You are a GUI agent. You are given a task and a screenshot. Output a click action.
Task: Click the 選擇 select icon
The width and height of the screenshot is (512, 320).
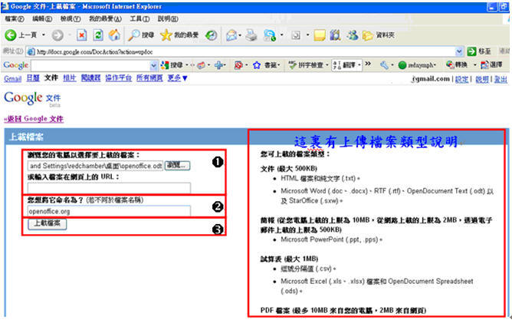click(x=491, y=64)
